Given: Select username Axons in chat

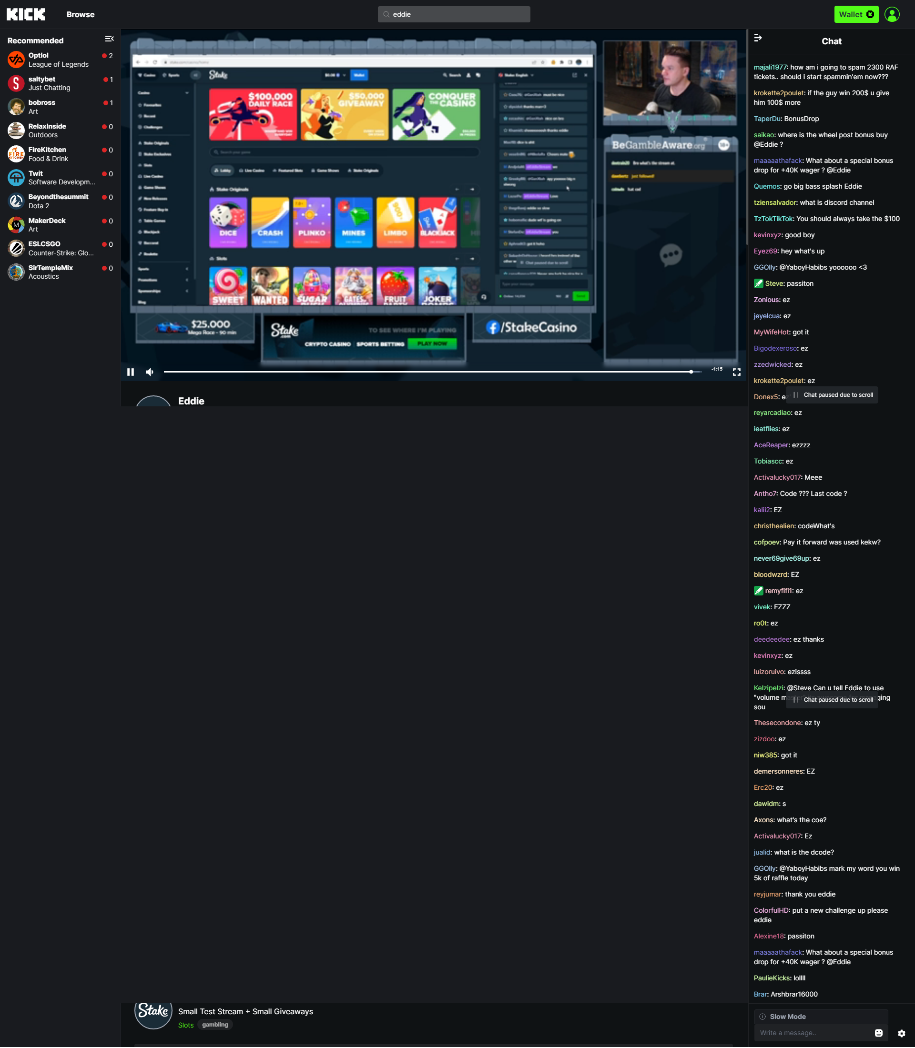Looking at the screenshot, I should tap(763, 820).
